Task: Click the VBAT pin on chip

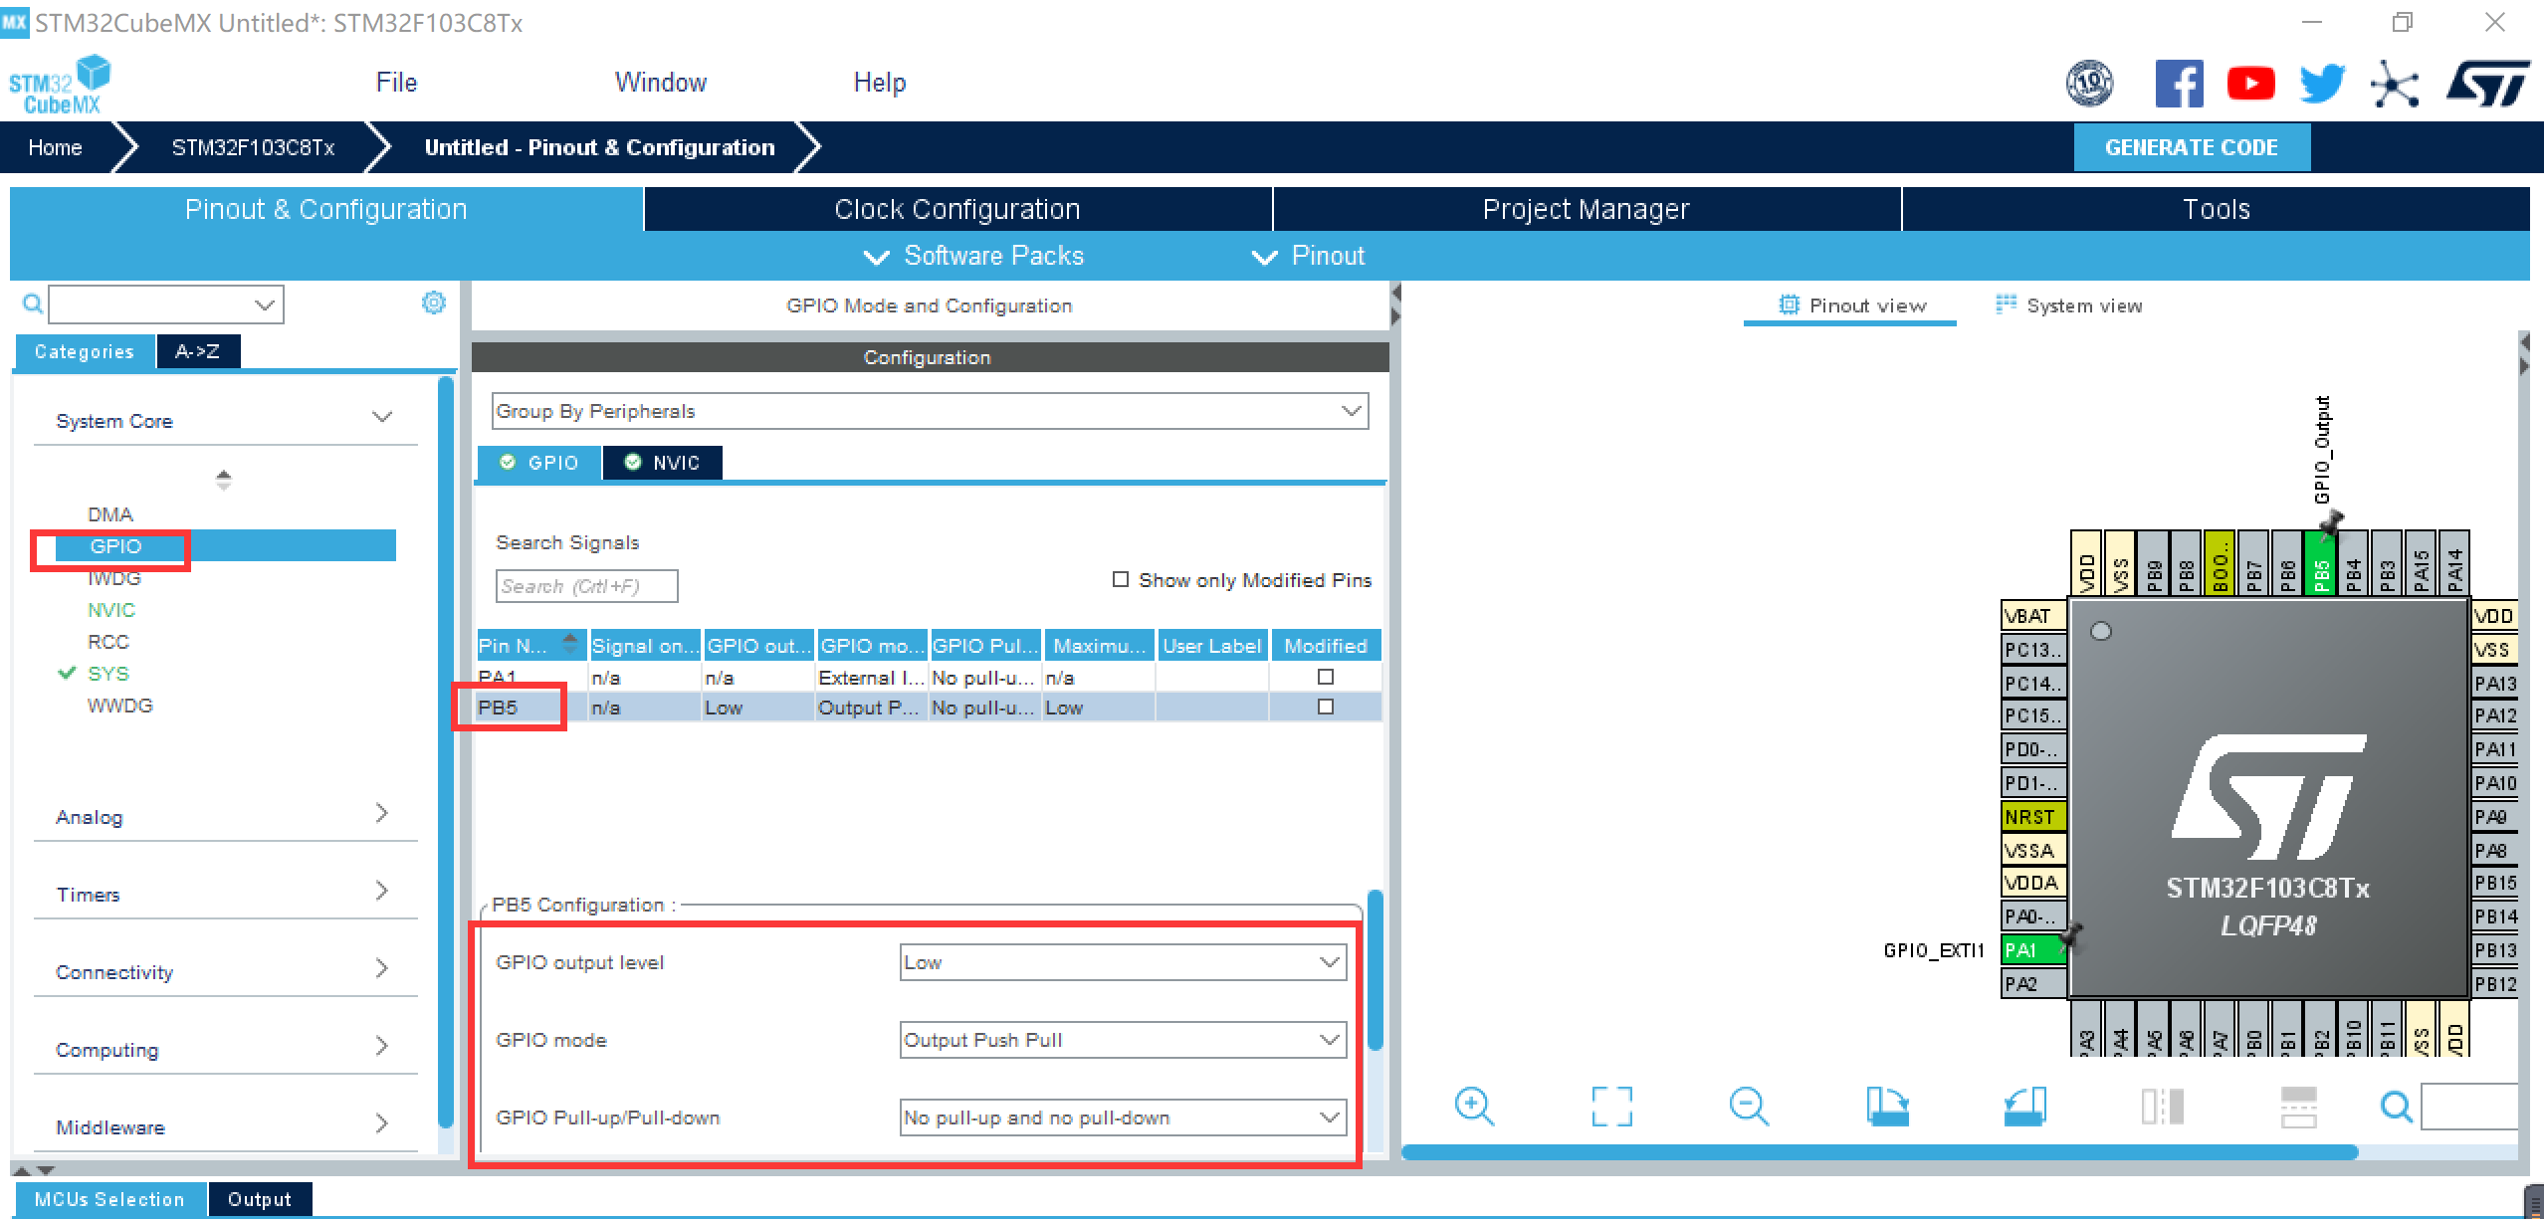Action: pos(2033,616)
